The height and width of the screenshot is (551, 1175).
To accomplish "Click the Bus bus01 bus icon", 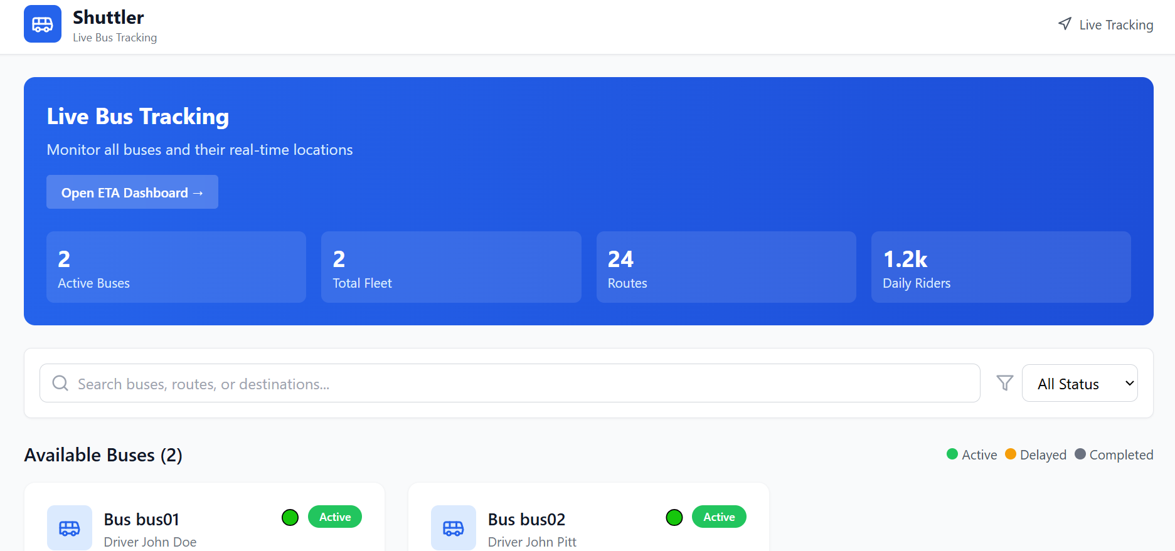I will [x=70, y=528].
